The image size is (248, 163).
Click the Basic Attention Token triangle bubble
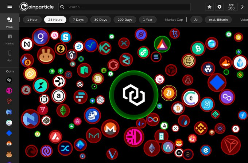click(x=162, y=44)
